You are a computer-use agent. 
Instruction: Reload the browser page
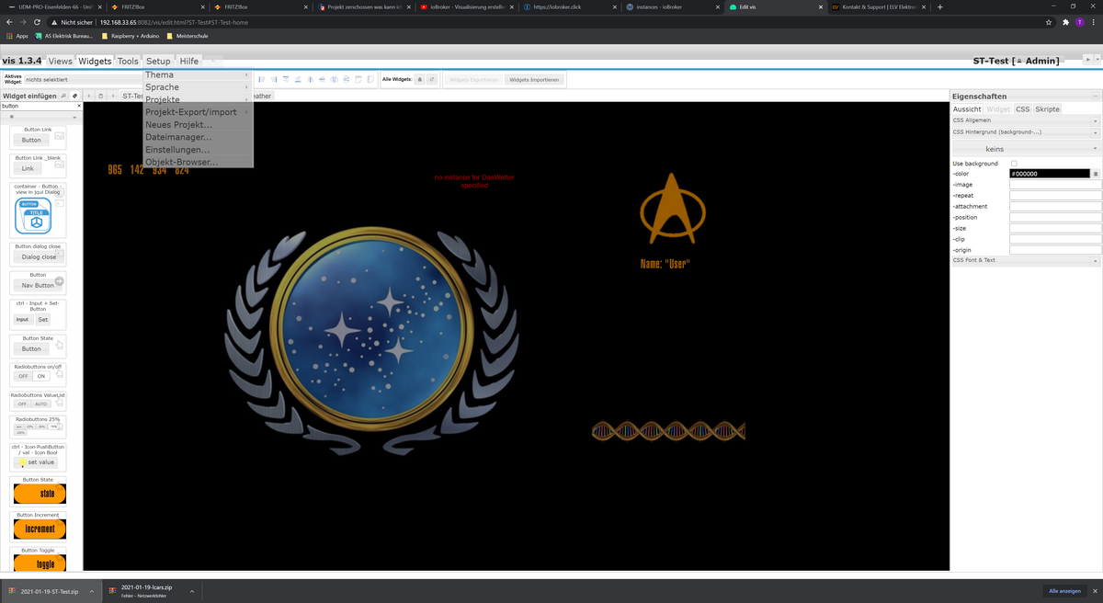coord(36,22)
